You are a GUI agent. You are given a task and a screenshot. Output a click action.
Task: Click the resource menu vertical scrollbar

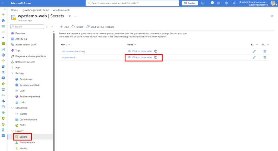tap(54, 91)
